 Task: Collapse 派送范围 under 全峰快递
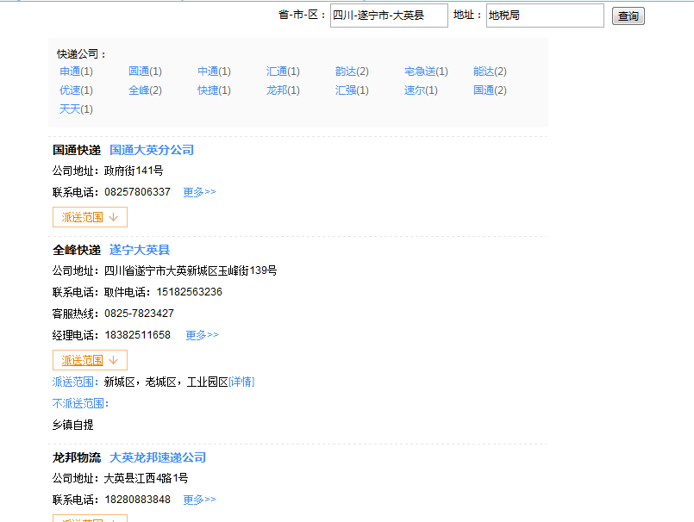(90, 360)
